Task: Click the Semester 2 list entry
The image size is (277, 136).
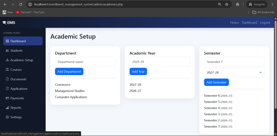Action: [x=218, y=120]
